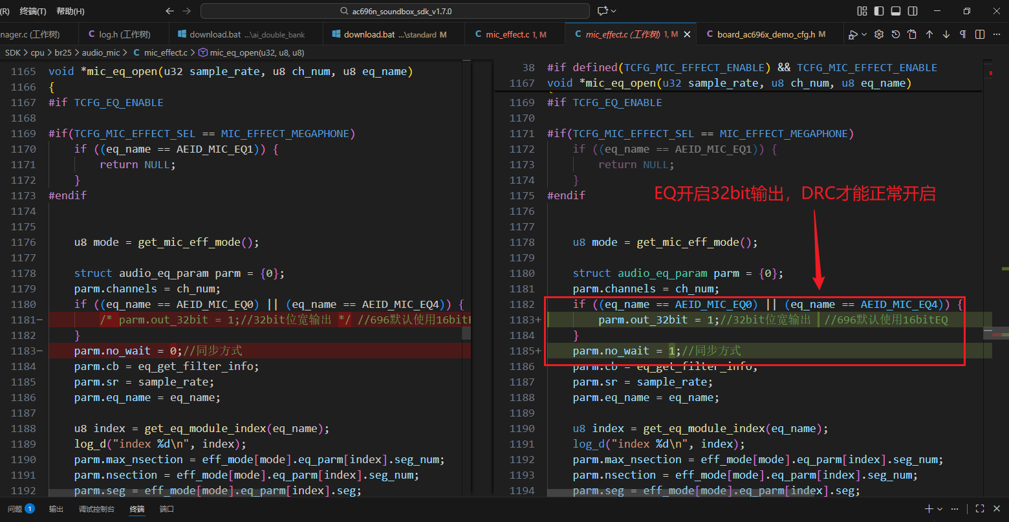
Task: Open the customize layout icon
Action: tap(862, 11)
